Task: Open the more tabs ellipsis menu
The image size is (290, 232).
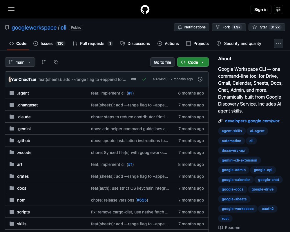Action: click(x=278, y=43)
